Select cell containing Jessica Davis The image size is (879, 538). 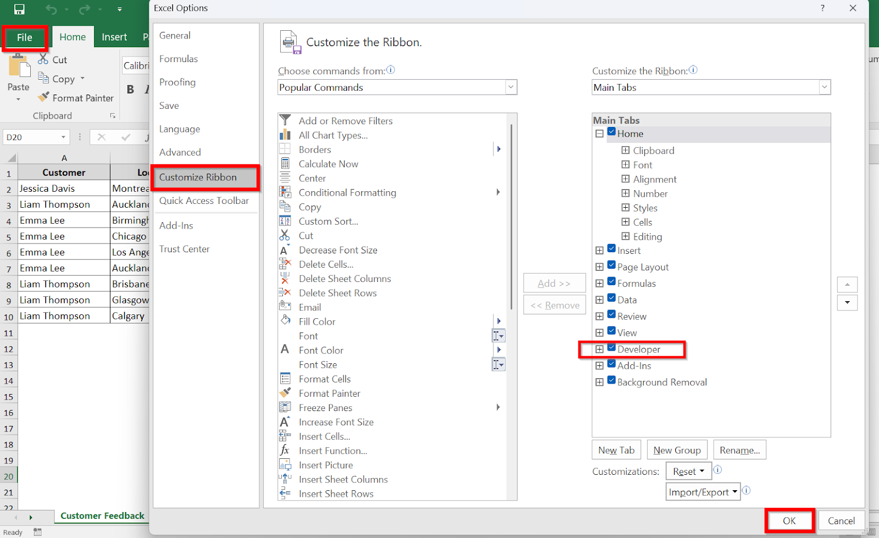pyautogui.click(x=64, y=188)
